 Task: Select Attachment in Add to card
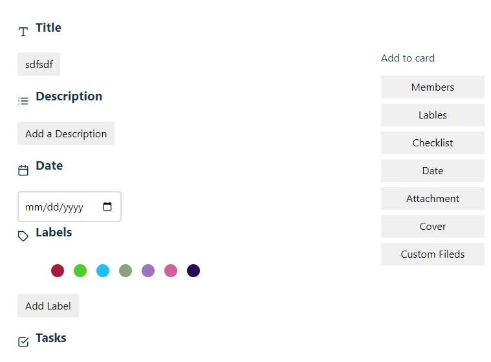433,199
